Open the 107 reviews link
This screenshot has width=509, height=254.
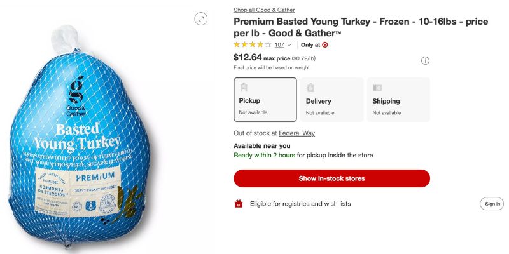click(279, 45)
